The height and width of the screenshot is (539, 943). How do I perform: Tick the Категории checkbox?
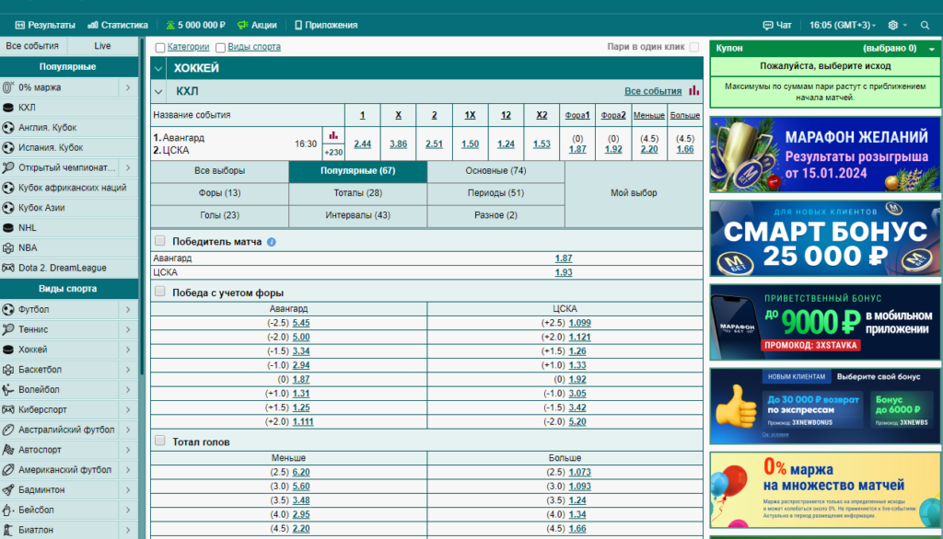pyautogui.click(x=160, y=48)
